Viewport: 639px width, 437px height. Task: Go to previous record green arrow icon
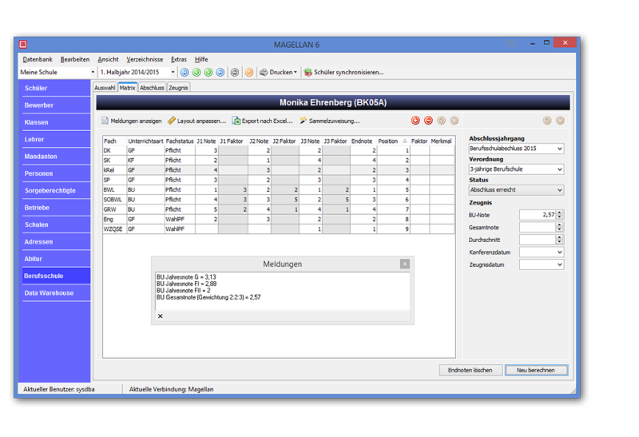[196, 72]
